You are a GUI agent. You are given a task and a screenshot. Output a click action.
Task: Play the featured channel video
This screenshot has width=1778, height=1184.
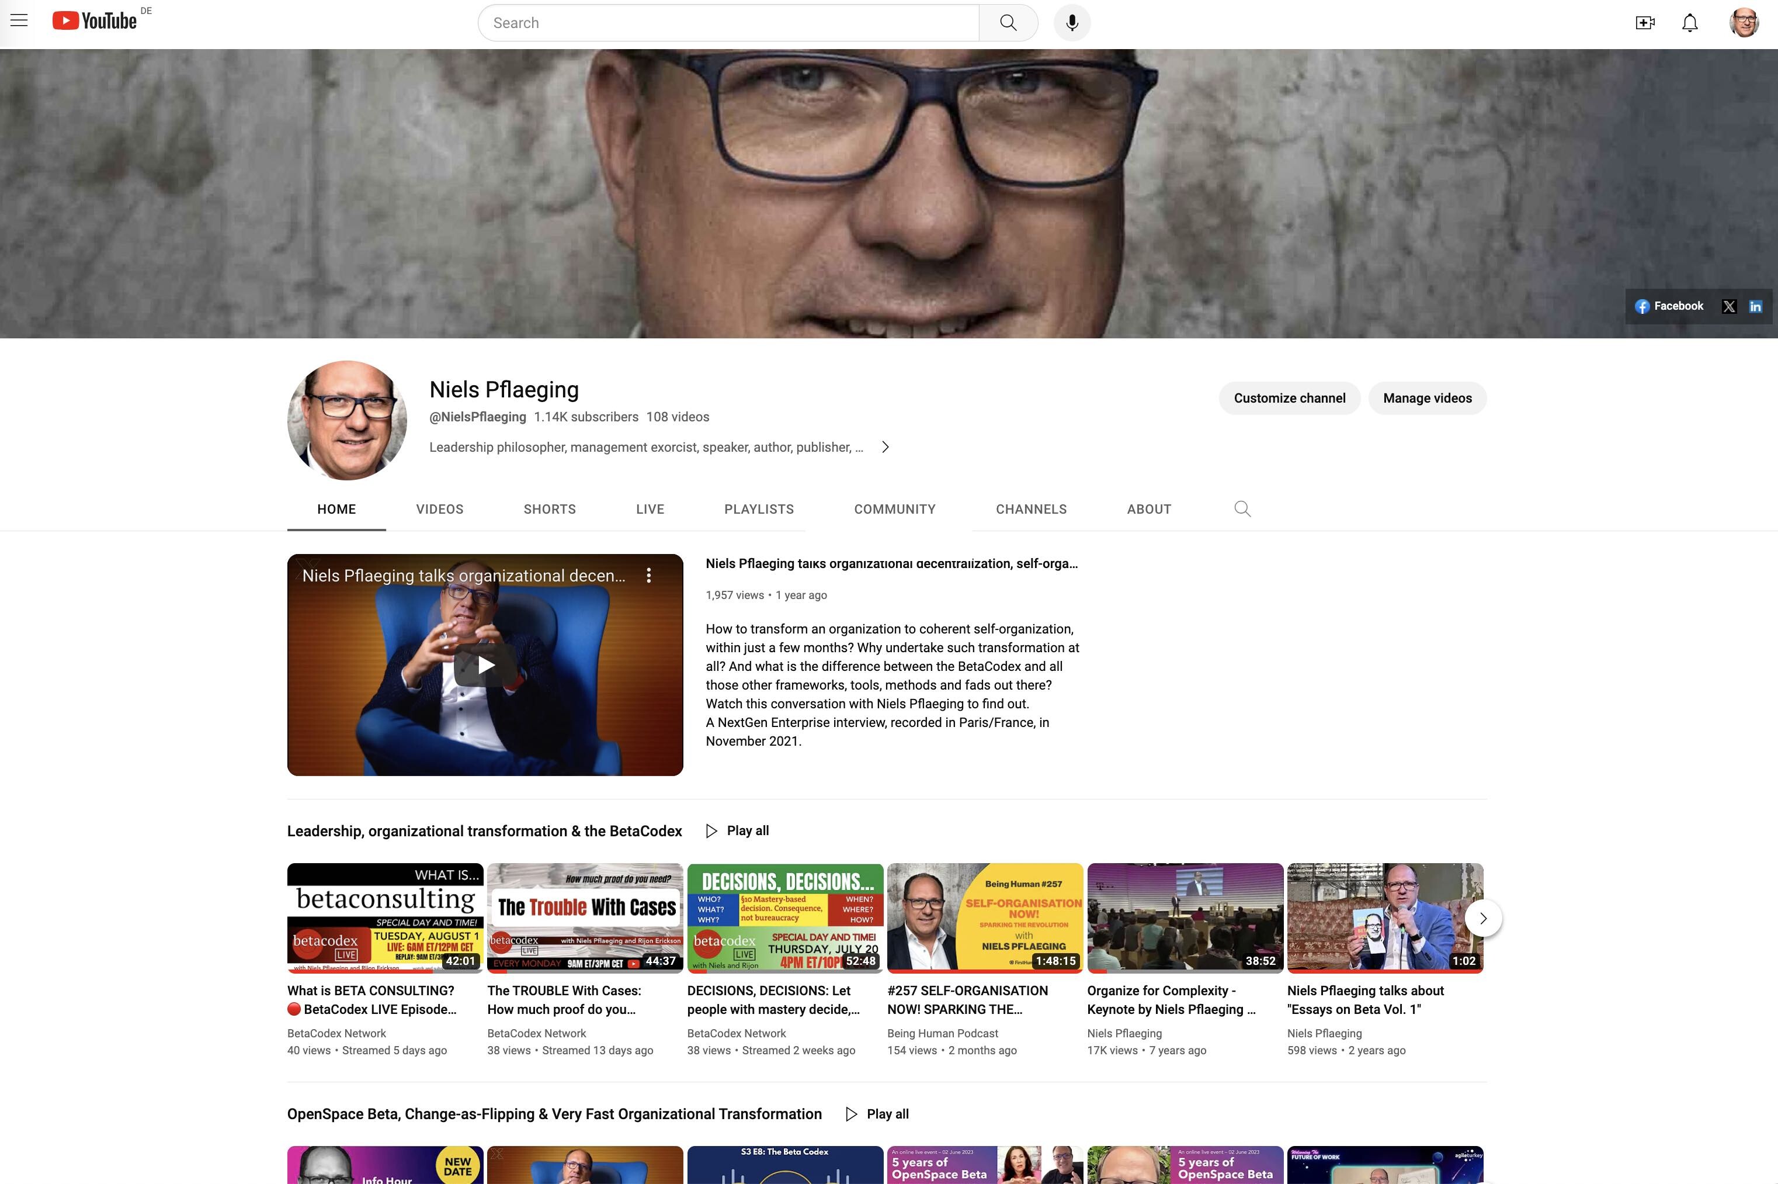485,664
